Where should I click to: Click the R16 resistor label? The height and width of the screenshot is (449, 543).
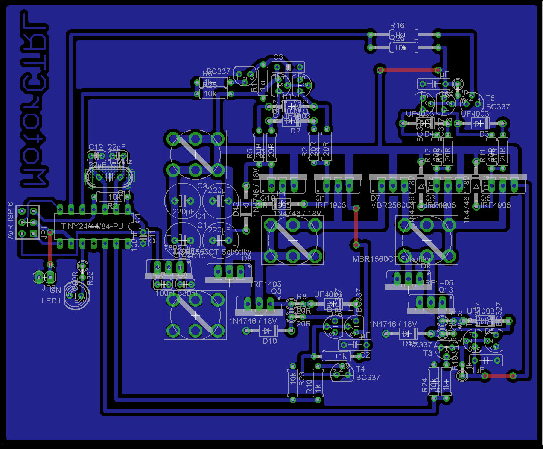[397, 26]
